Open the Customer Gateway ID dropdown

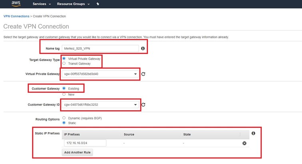tap(100, 105)
